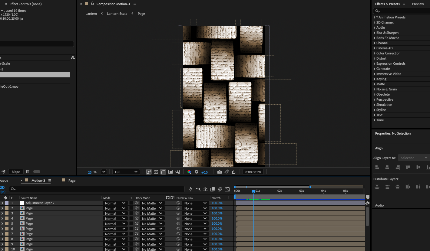
Task: Reset exposure with the aperture icon
Action: pyautogui.click(x=197, y=172)
